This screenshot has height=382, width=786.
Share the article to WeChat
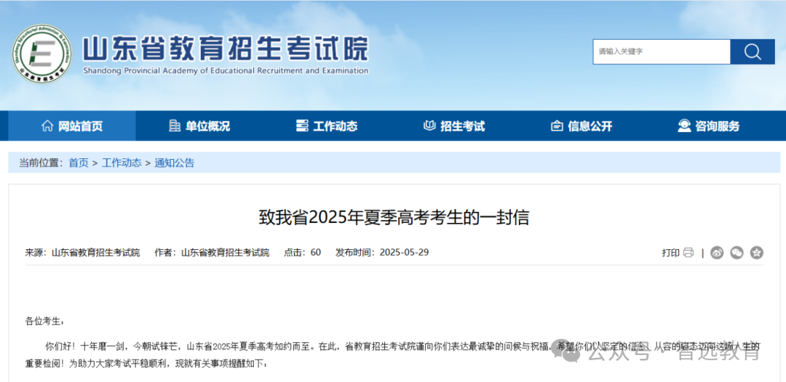click(737, 253)
